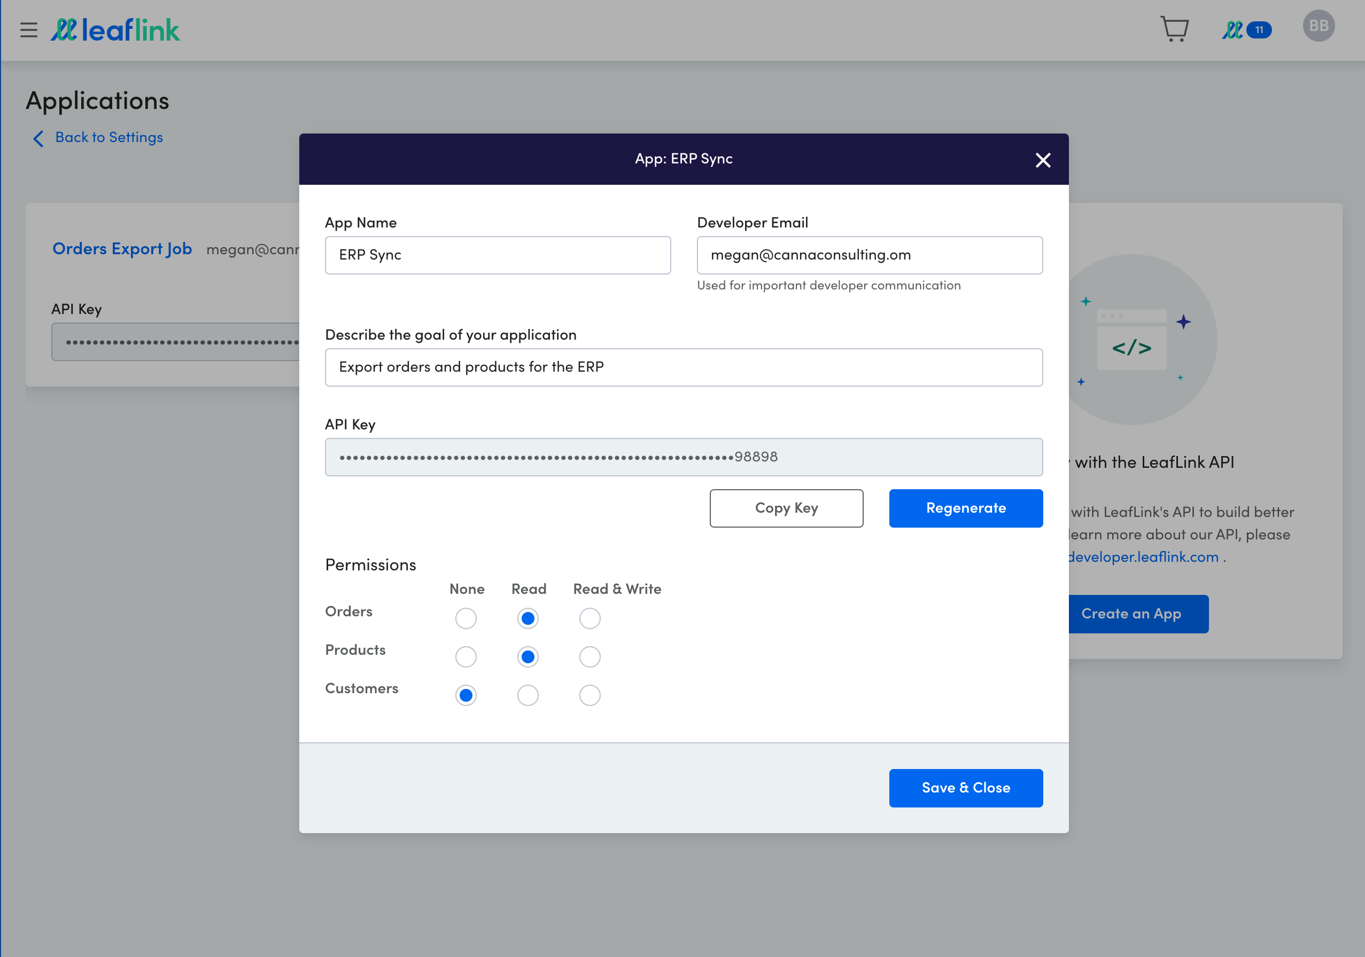Viewport: 1365px width, 957px height.
Task: Click the App Name input field
Action: [x=498, y=254]
